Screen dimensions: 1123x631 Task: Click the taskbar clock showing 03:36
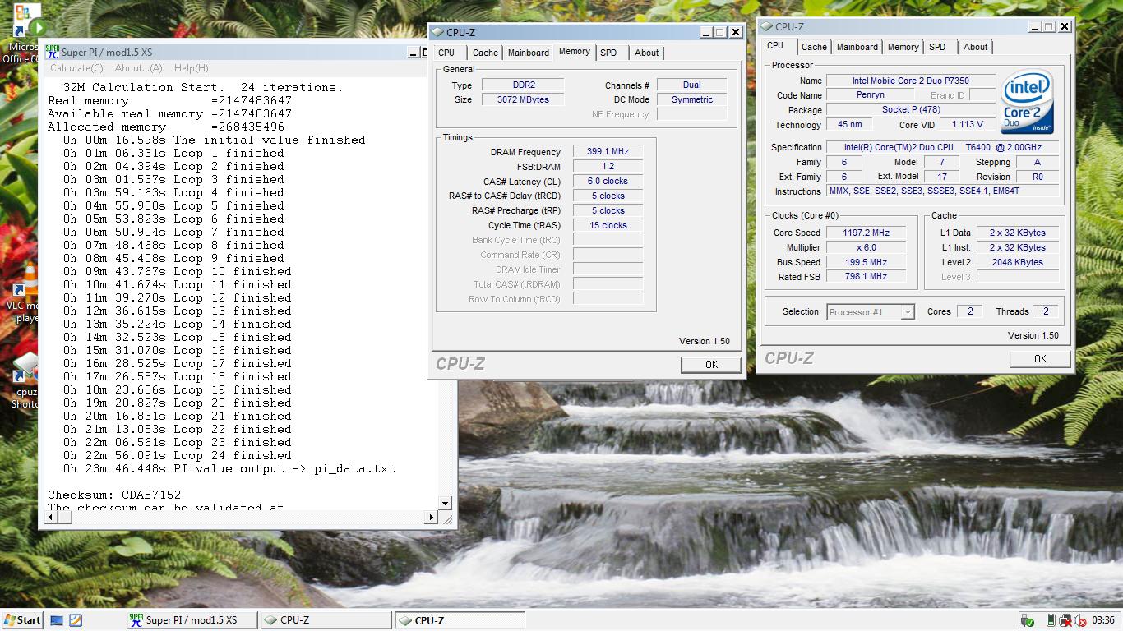point(1102,620)
